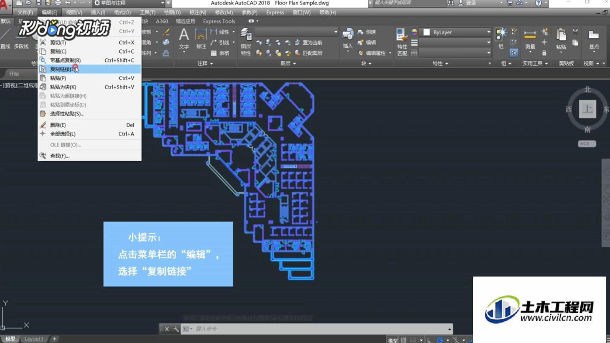Open the ByLayer color dropdown
Image resolution: width=610 pixels, height=343 pixels.
(x=455, y=32)
